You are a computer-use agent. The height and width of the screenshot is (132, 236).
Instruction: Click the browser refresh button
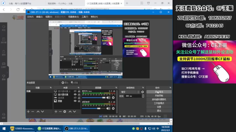(18, 10)
